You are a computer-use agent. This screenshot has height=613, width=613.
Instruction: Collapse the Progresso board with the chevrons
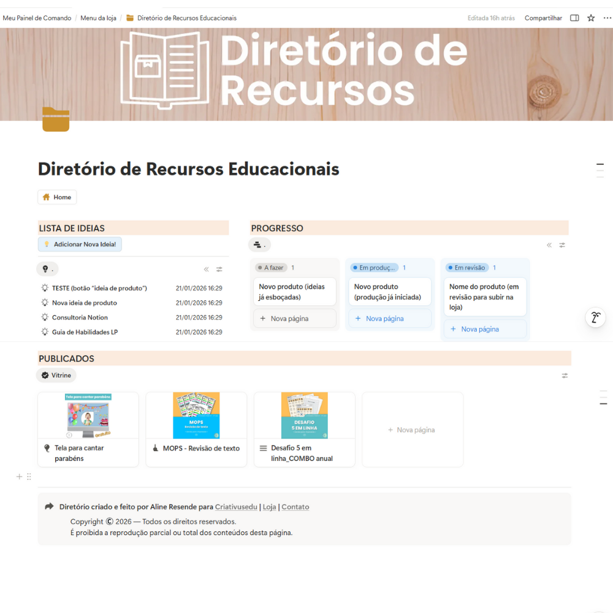[549, 244]
